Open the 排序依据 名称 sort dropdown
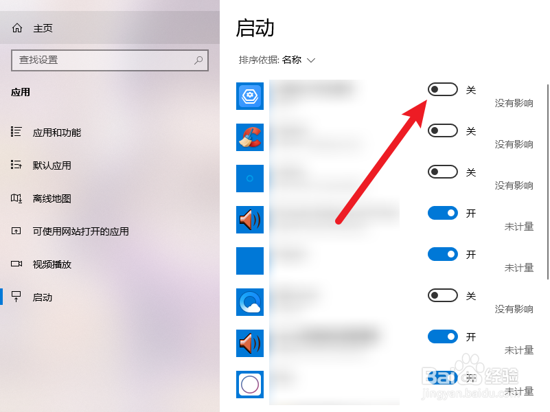550x412 pixels. pos(277,60)
